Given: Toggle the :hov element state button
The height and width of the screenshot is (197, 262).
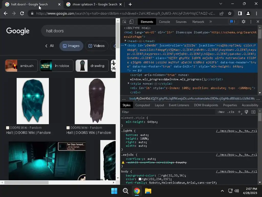Looking at the screenshot, I should pos(221,112).
